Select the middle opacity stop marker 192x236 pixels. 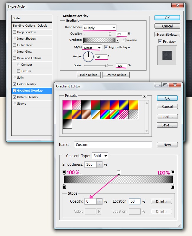pos(118,172)
